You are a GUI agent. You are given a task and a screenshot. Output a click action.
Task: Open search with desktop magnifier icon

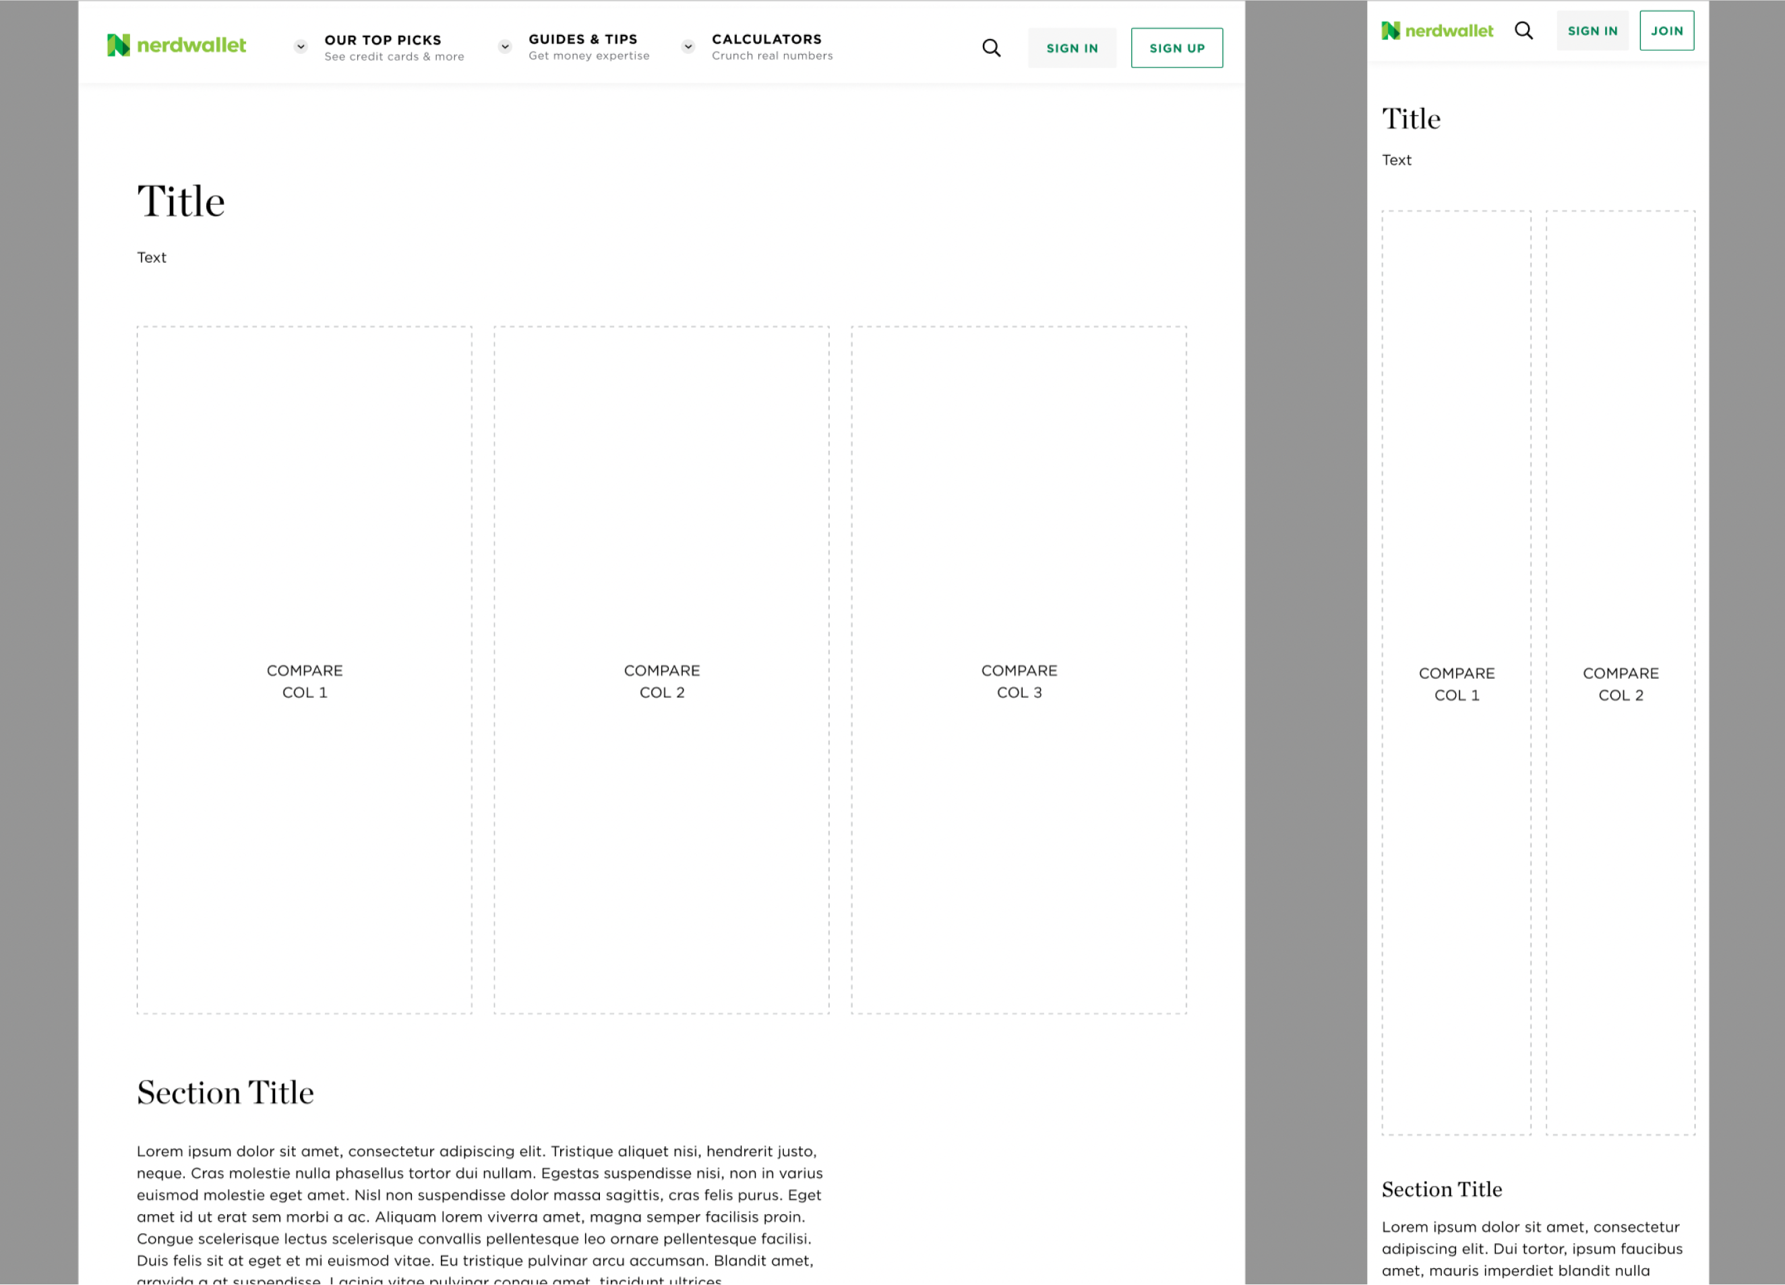(991, 48)
